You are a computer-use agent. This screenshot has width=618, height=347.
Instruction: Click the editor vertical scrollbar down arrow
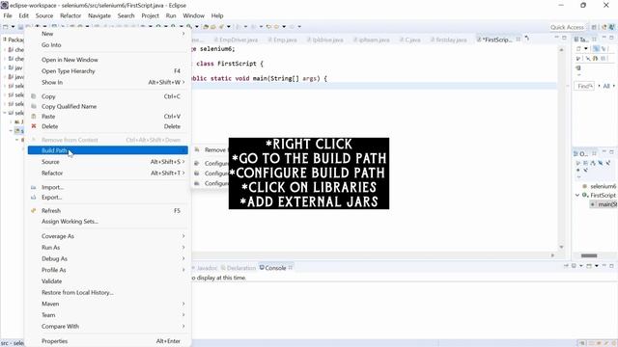click(x=562, y=247)
